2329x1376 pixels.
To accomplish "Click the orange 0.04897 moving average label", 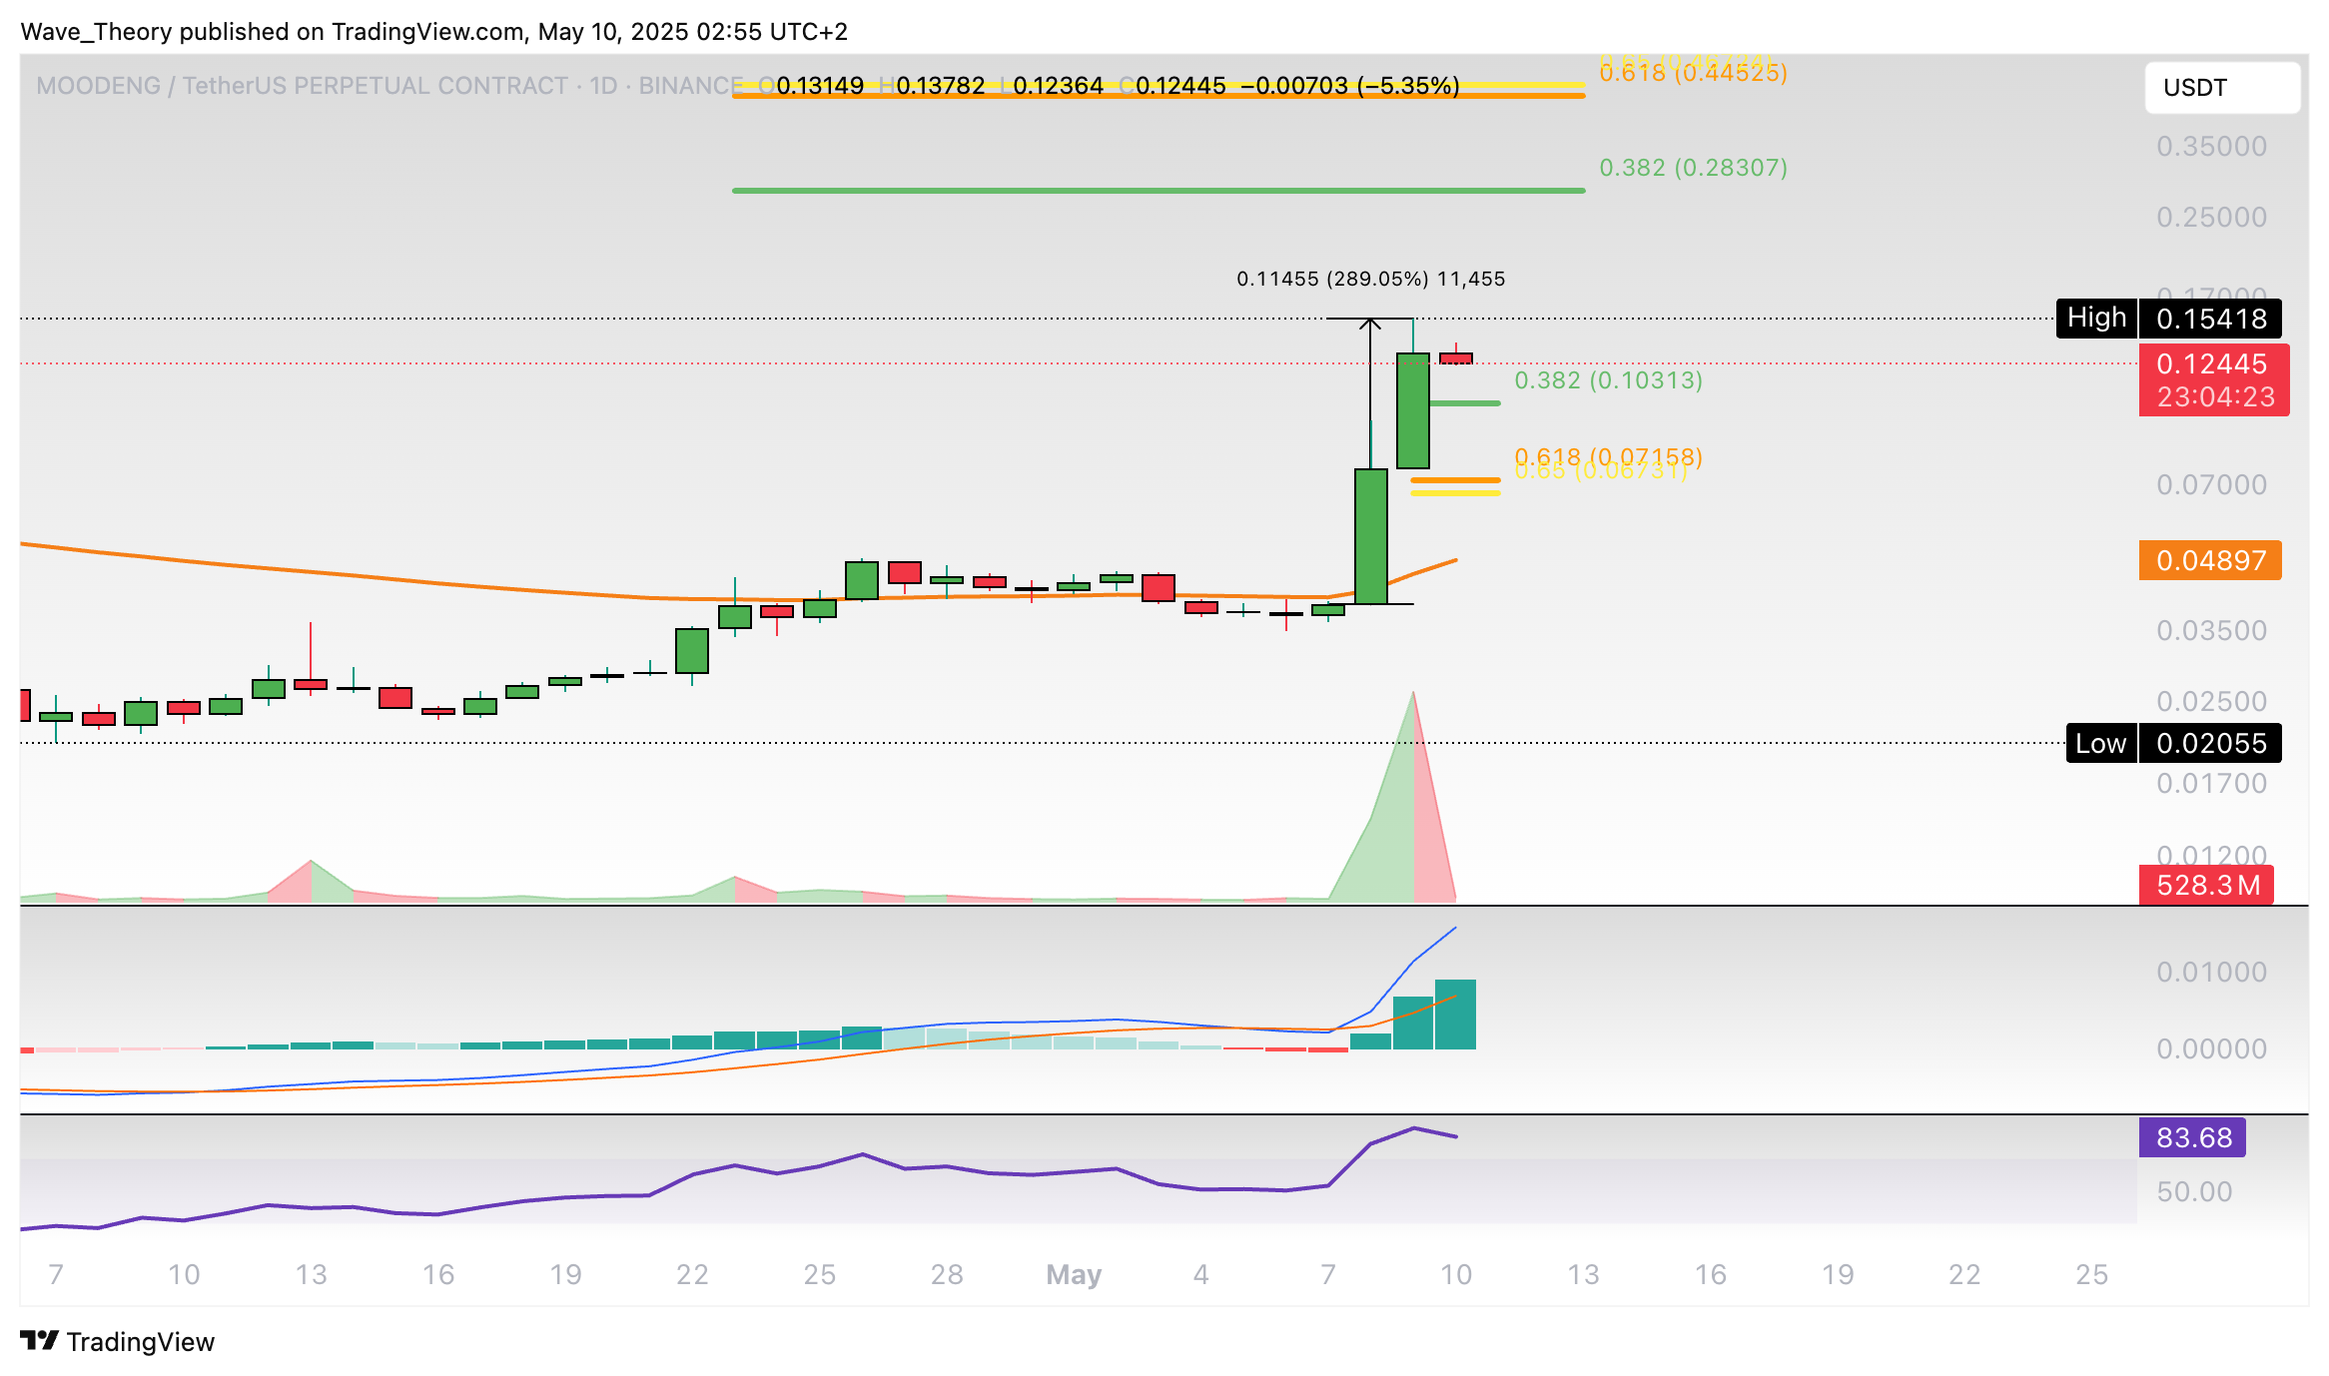I will point(2209,560).
